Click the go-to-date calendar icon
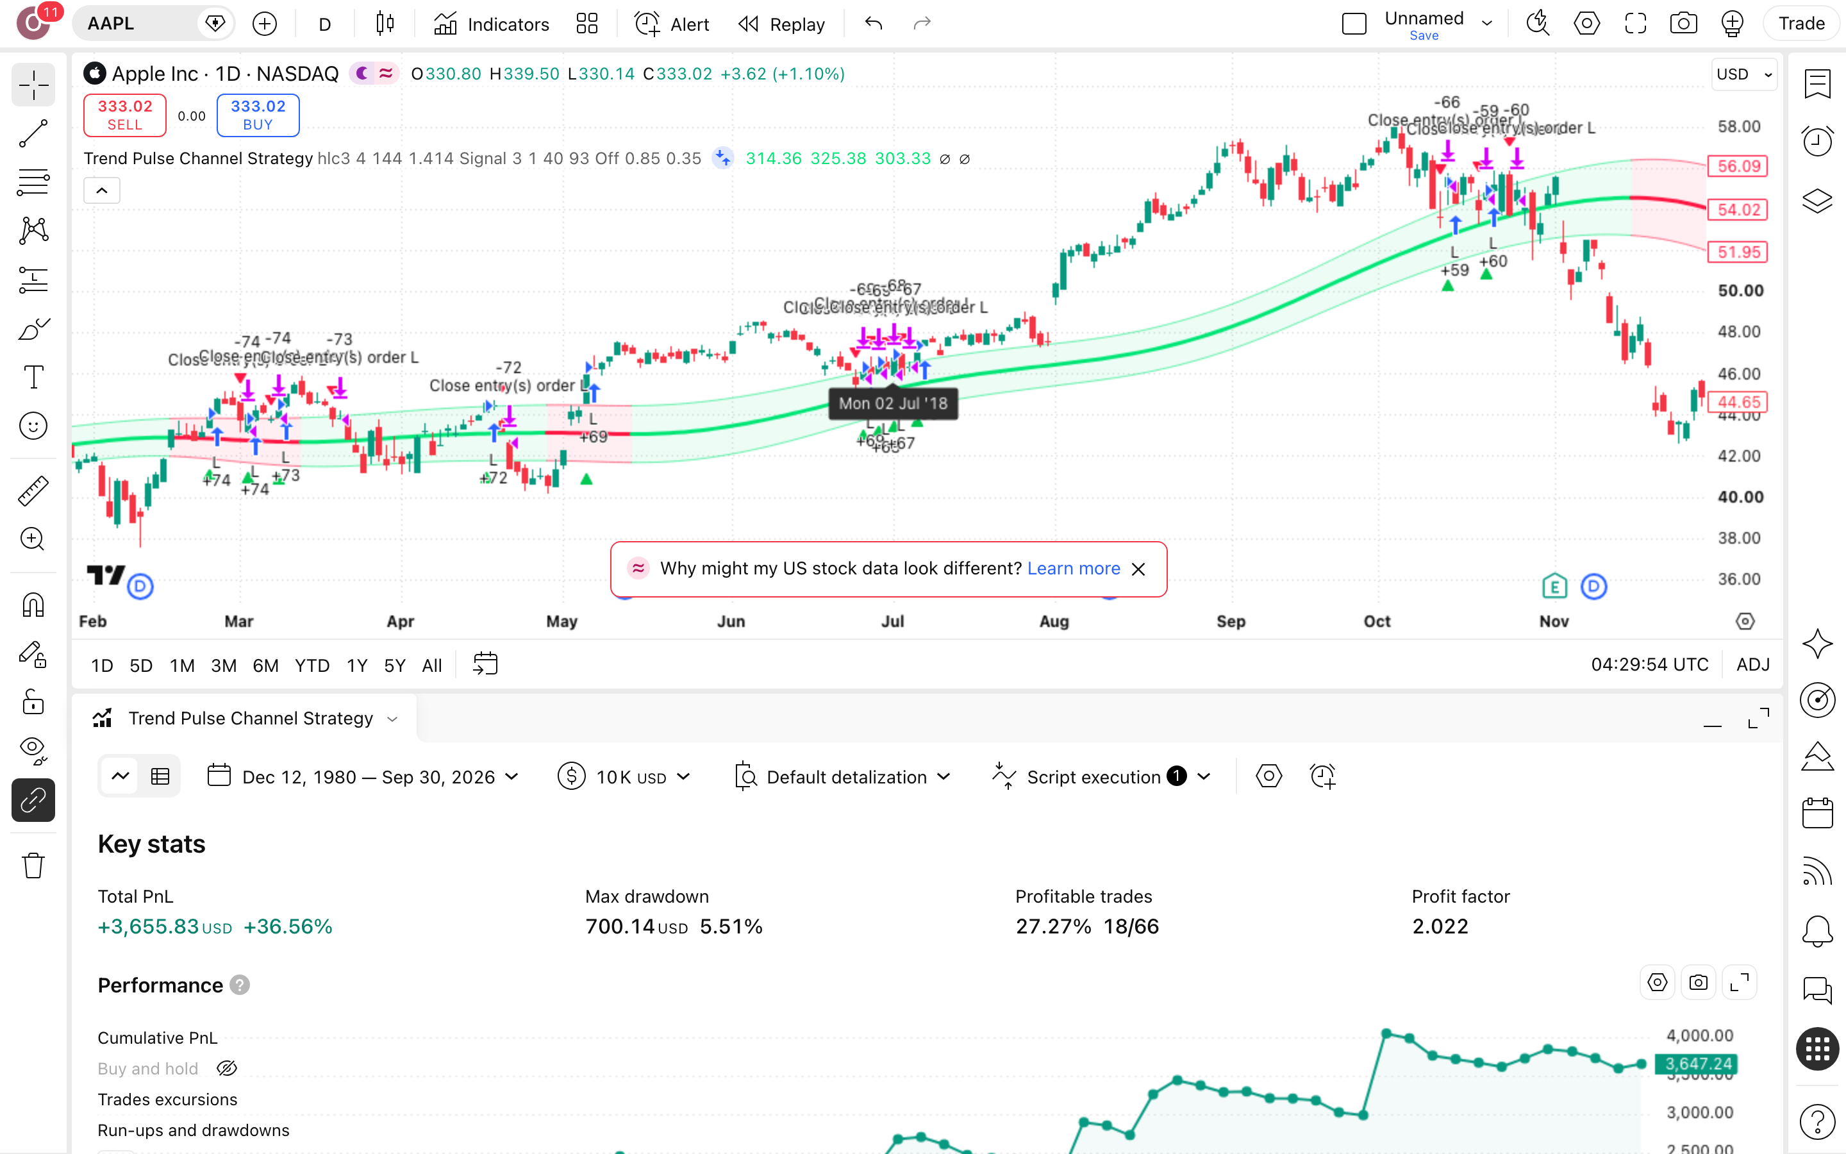This screenshot has height=1154, width=1846. pyautogui.click(x=485, y=664)
